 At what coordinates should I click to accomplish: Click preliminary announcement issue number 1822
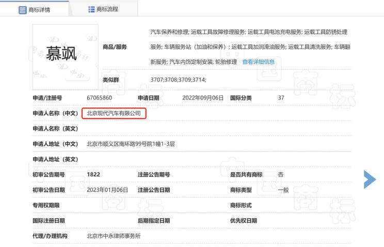click(93, 174)
